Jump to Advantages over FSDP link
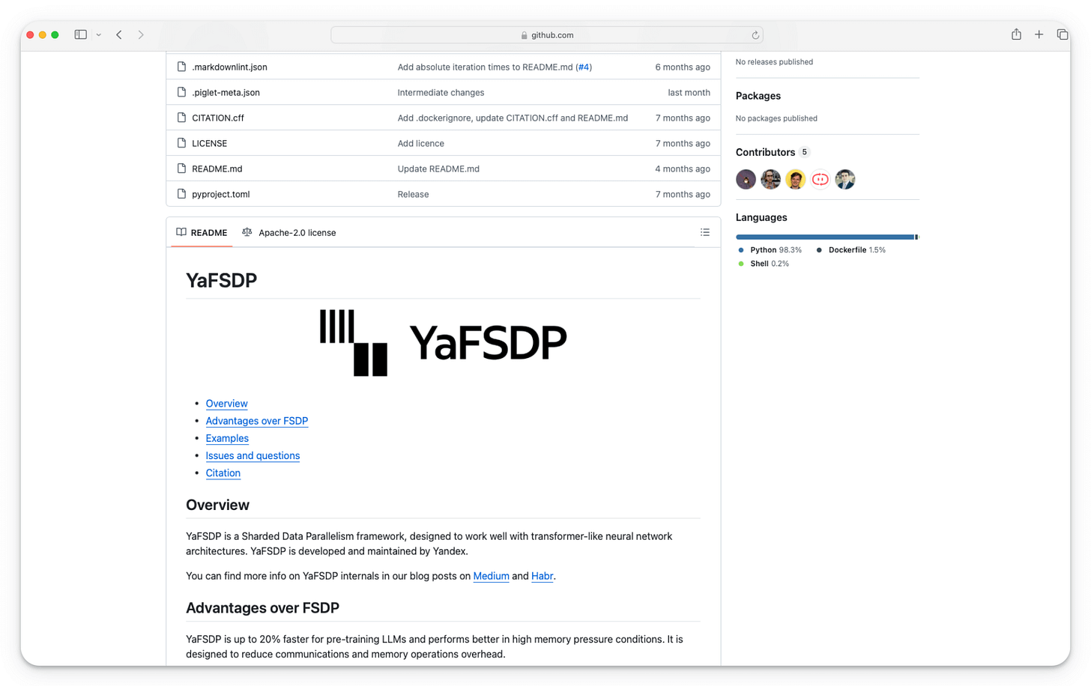The width and height of the screenshot is (1091, 686). [257, 421]
